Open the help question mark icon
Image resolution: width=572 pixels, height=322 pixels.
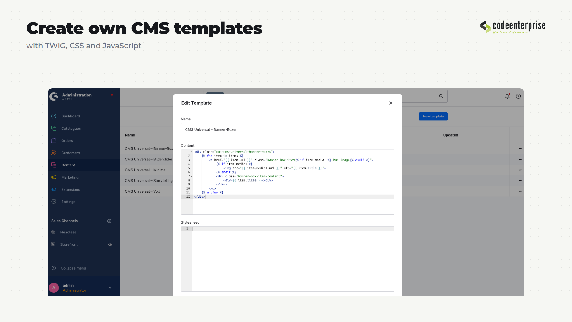[518, 96]
